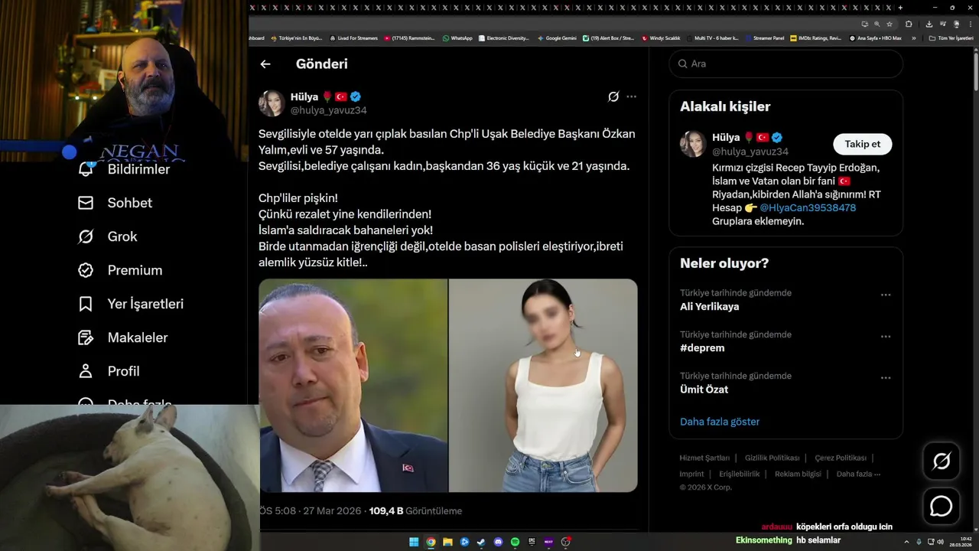Open the browser extensions puzzle icon
This screenshot has width=979, height=551.
coord(909,24)
